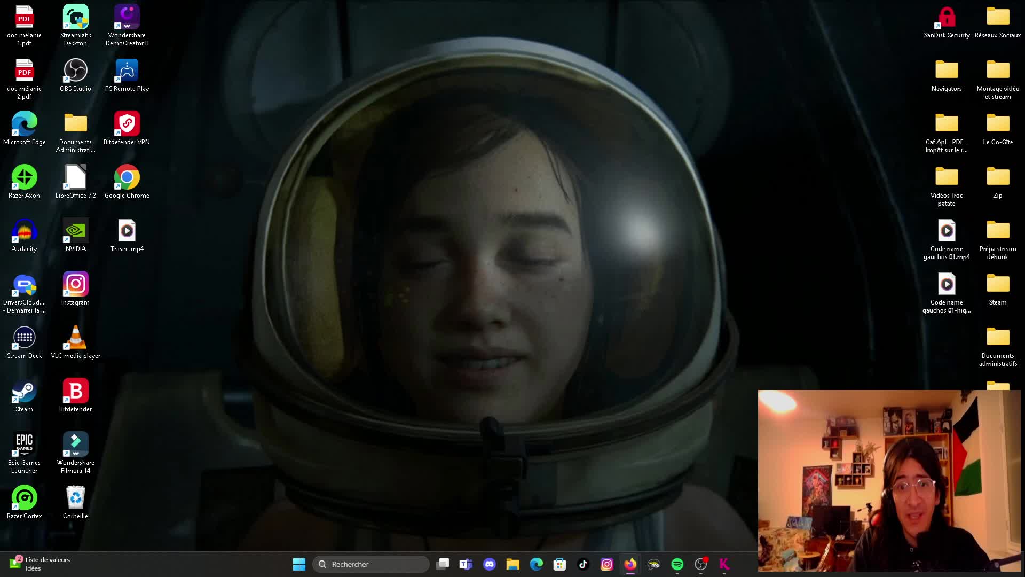Image resolution: width=1025 pixels, height=577 pixels.
Task: Open the Windows Start menu
Action: [299, 564]
